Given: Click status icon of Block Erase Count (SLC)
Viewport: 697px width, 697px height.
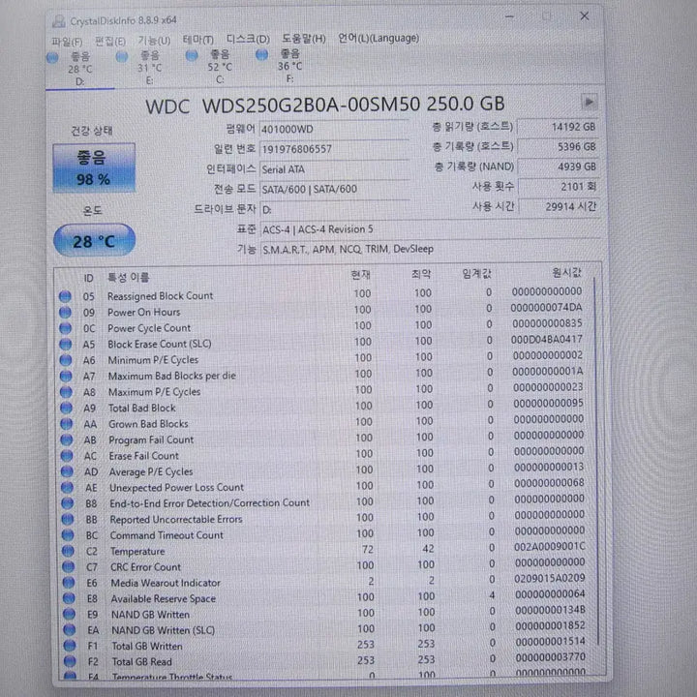Looking at the screenshot, I should 66,345.
